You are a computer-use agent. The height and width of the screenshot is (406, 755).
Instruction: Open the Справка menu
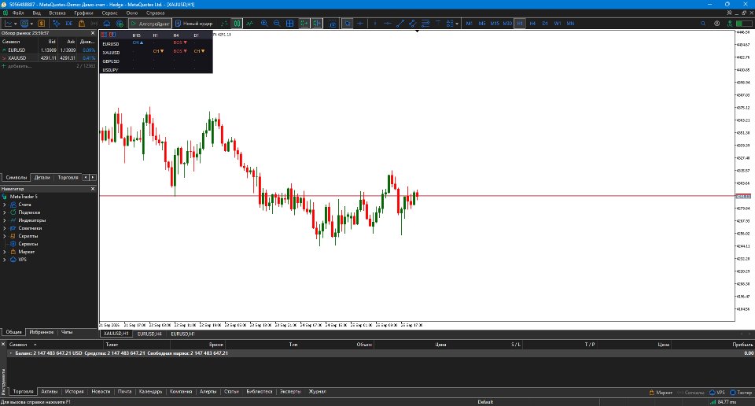155,13
